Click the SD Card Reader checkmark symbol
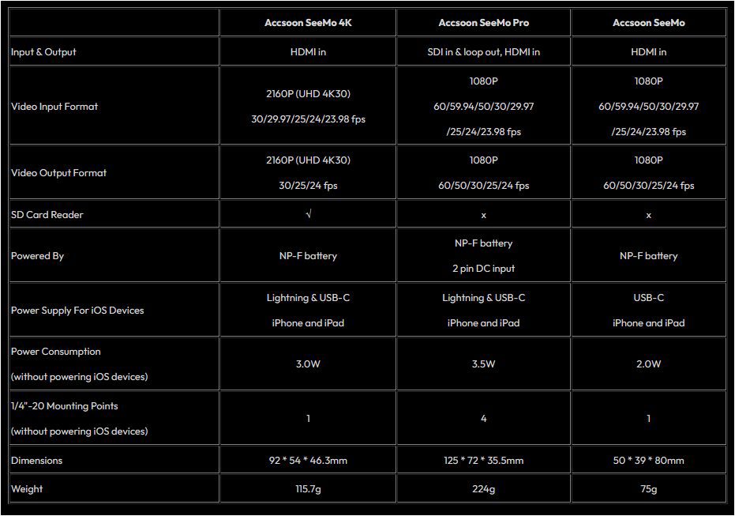Screen dimensions: 735x516 (308, 214)
